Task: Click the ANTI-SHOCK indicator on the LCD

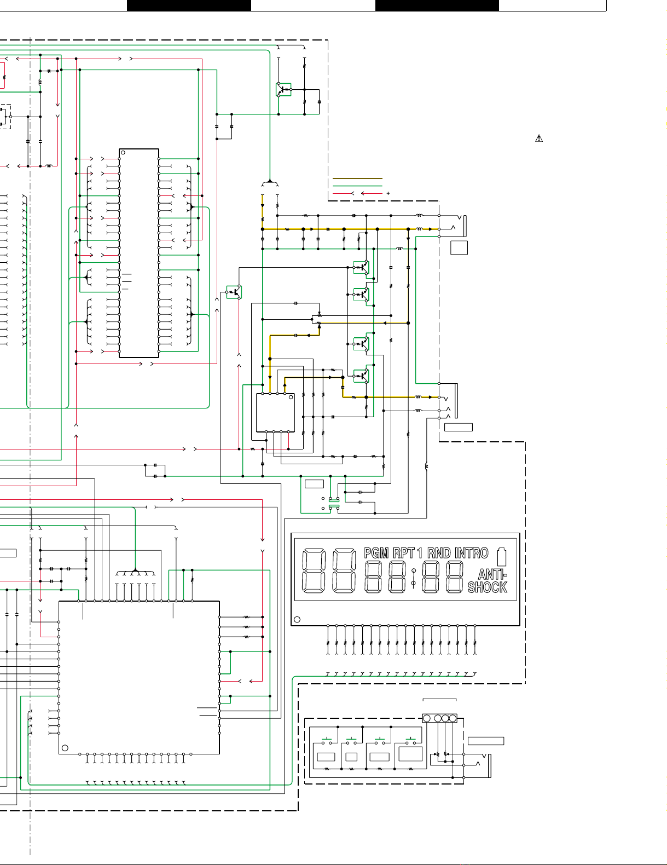Action: (489, 581)
